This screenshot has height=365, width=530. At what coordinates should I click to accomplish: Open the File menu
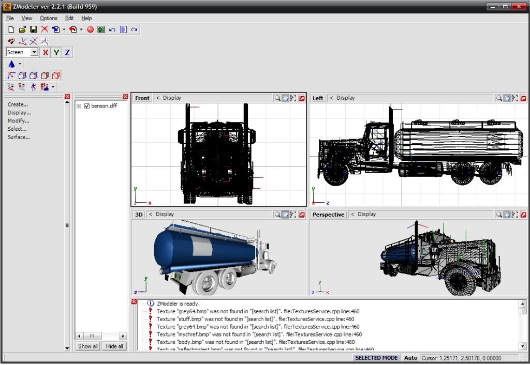click(x=10, y=18)
